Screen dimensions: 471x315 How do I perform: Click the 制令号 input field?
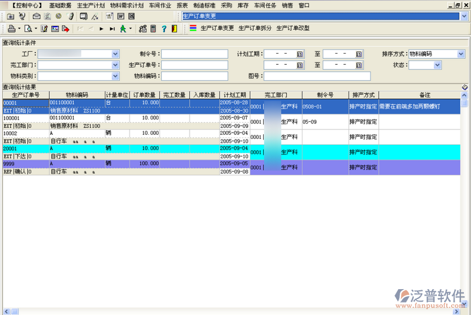194,54
